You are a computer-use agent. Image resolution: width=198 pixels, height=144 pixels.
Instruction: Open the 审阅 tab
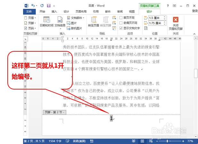[120, 12]
